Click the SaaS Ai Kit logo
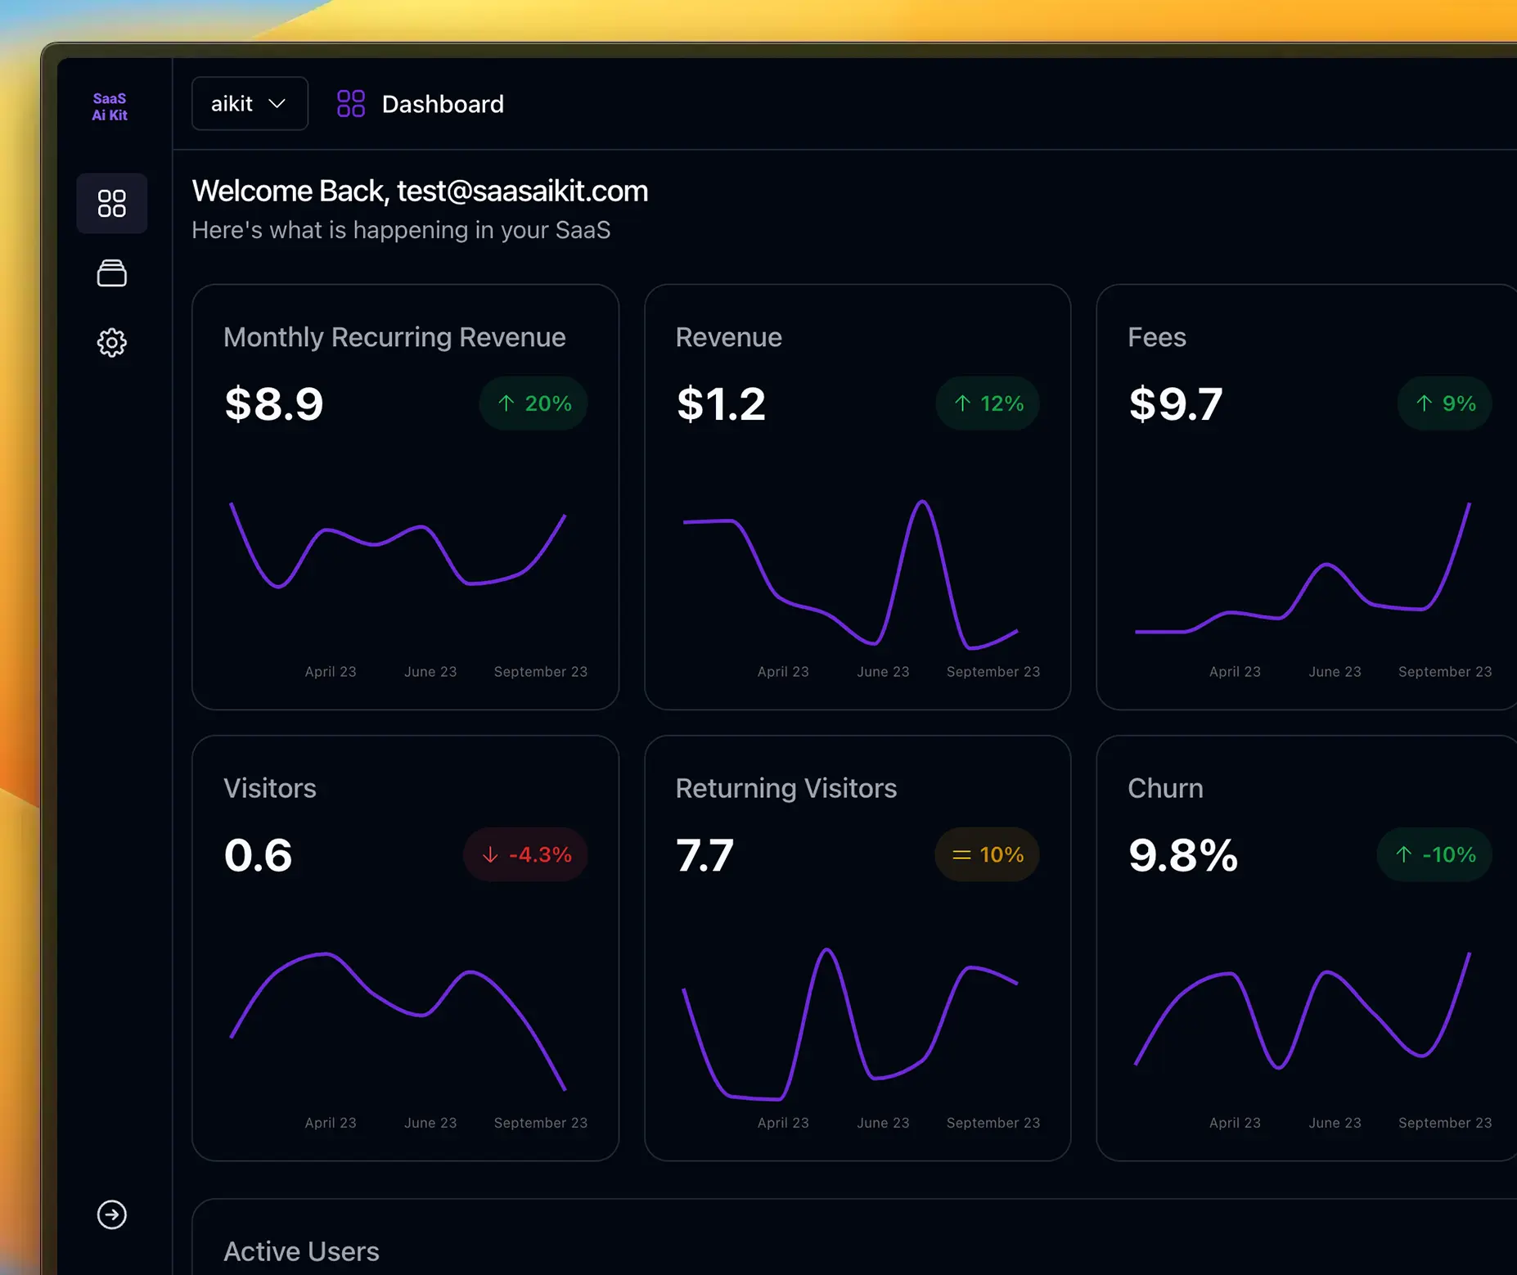 [110, 106]
